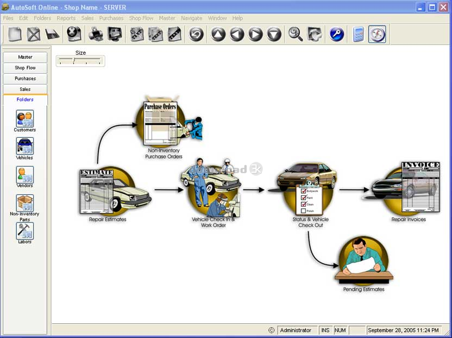
Task: Open the Files menu
Action: [8, 18]
